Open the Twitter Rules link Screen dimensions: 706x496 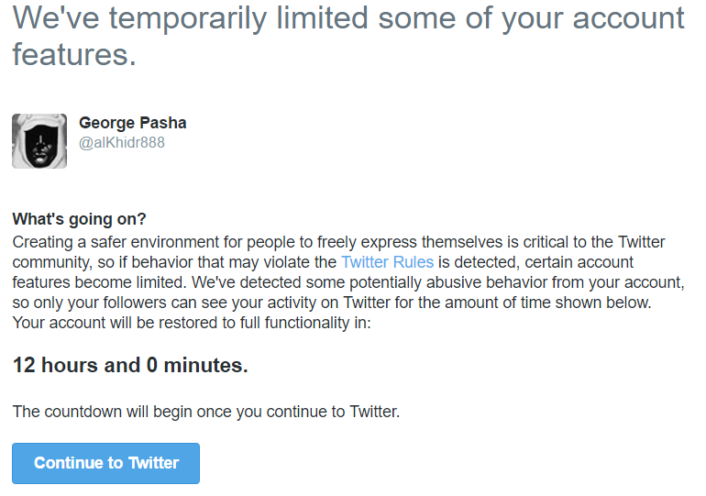coord(387,262)
